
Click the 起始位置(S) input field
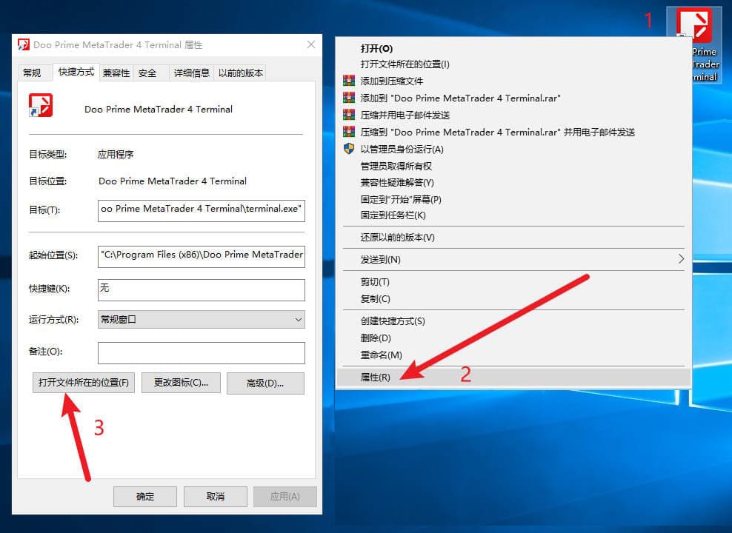[202, 256]
